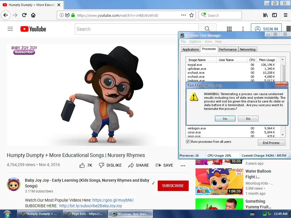Screen dimensions: 291x218
Task: Click the browser URL address field
Action: pos(127,15)
